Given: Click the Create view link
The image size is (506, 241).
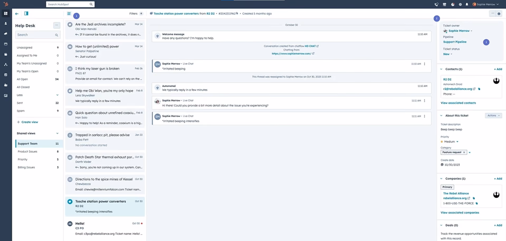Looking at the screenshot, I should tap(27, 122).
